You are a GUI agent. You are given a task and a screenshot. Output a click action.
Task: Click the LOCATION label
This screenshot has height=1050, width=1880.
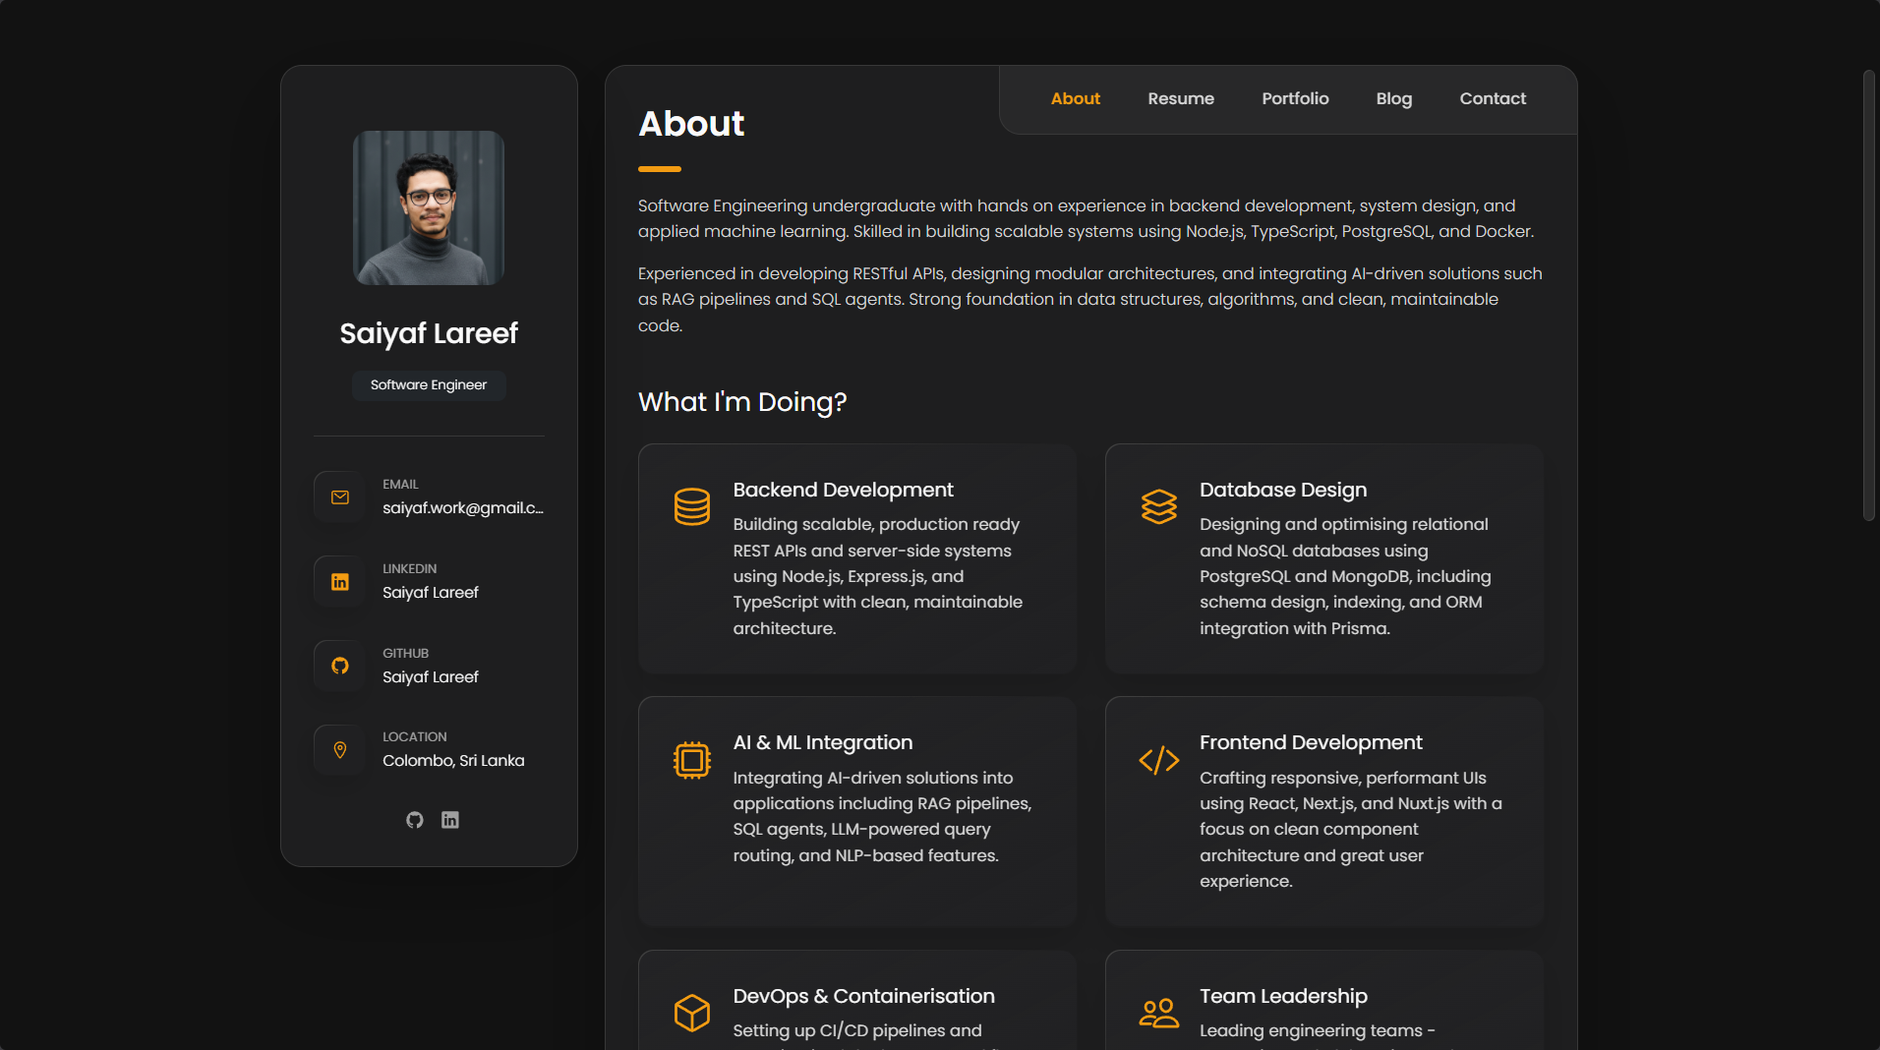click(x=414, y=737)
